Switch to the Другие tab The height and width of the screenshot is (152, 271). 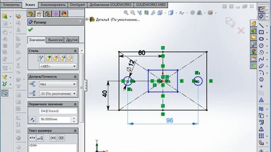(72, 40)
